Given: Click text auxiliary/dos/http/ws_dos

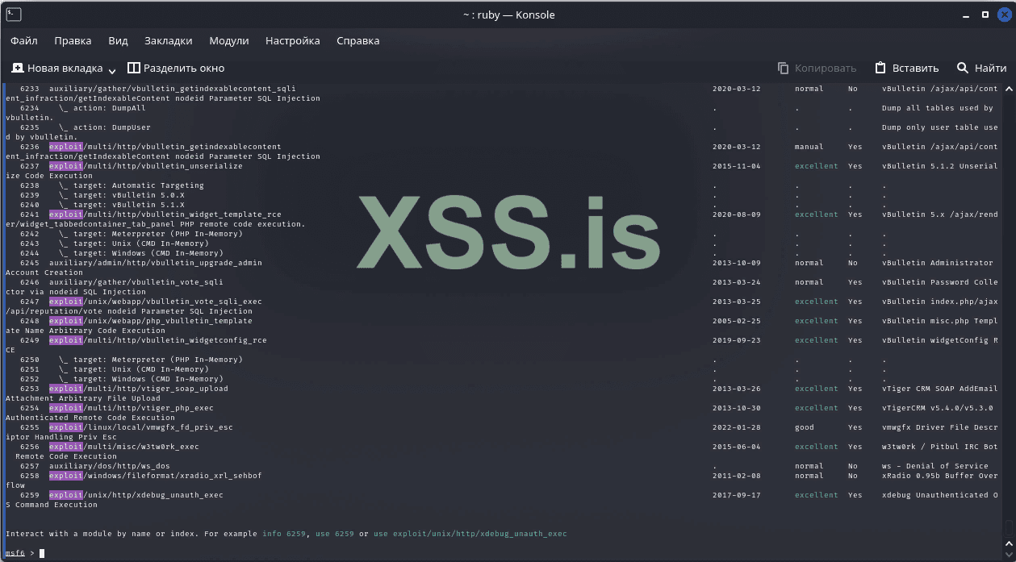Looking at the screenshot, I should click(x=110, y=466).
